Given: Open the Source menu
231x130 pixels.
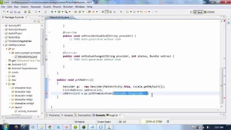Looking at the screenshot, I should tap(25, 7).
